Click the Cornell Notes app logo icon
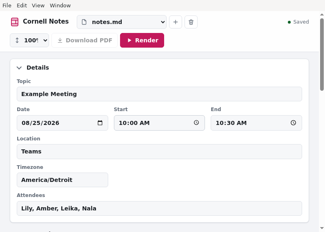325x232 pixels. (15, 22)
